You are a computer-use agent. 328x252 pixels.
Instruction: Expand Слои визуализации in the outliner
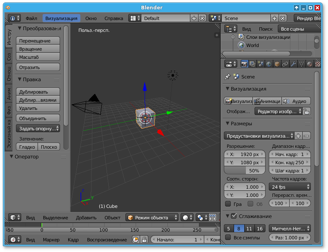(233, 37)
